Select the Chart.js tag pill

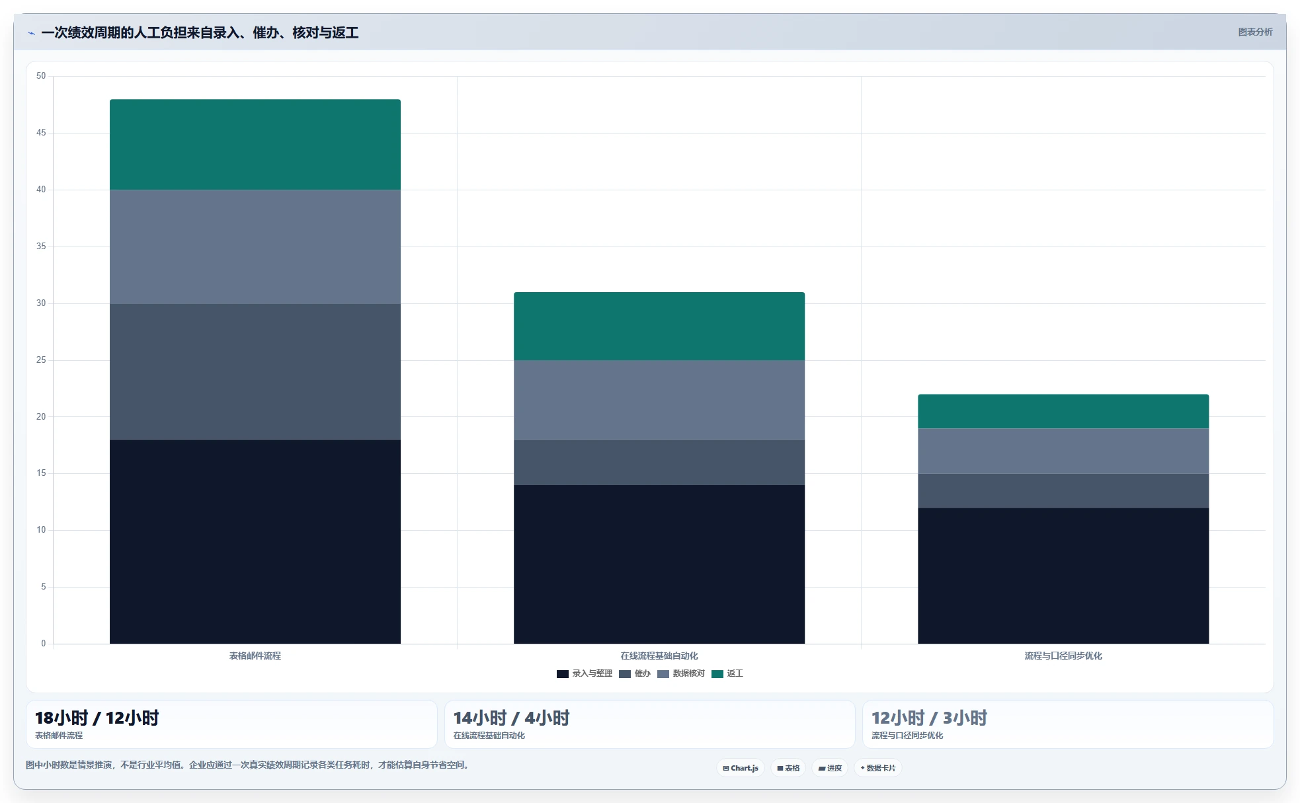click(741, 768)
